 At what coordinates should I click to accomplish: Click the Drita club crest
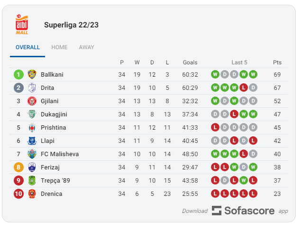tap(32, 88)
